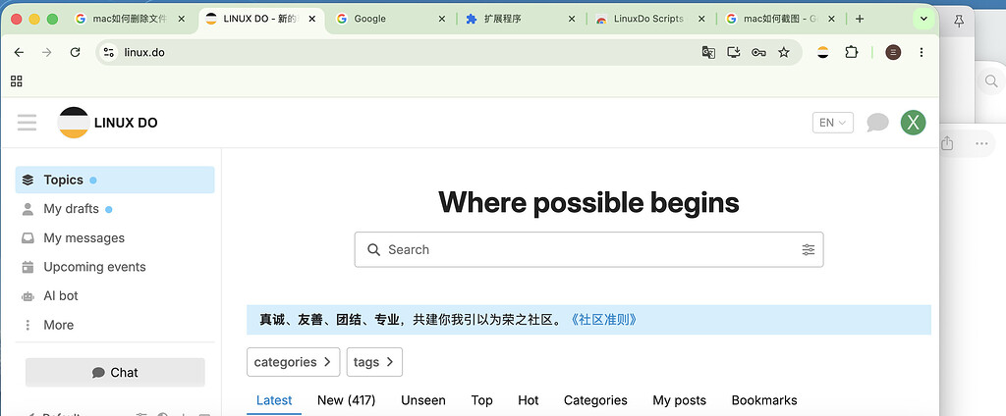Toggle the sidebar hamburger menu
The width and height of the screenshot is (1006, 416).
click(27, 122)
